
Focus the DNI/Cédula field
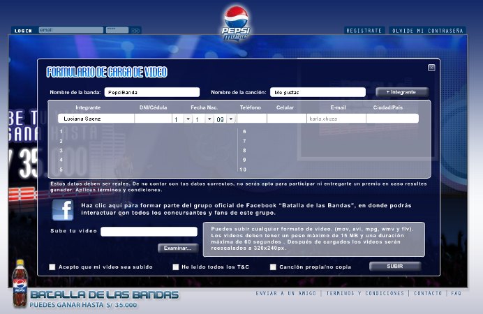pyautogui.click(x=153, y=119)
